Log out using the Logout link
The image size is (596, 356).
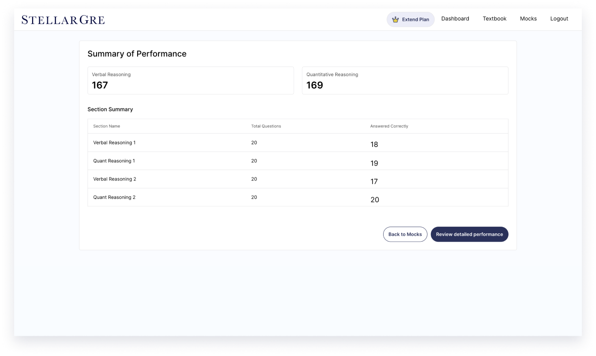(559, 19)
